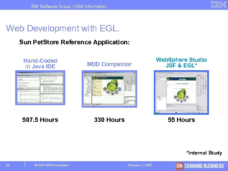Click the IBM logo in the header

click(218, 5)
